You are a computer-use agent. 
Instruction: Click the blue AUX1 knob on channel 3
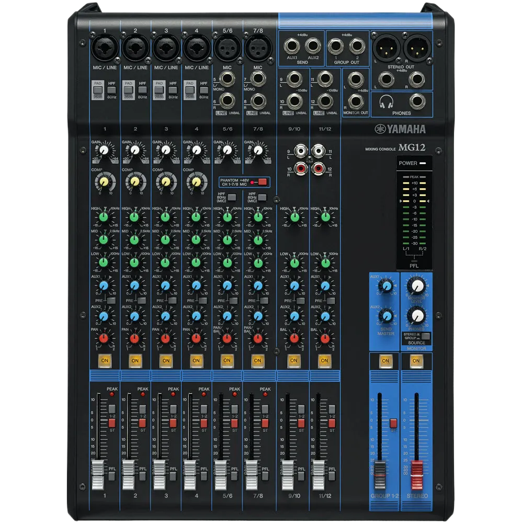(x=166, y=286)
